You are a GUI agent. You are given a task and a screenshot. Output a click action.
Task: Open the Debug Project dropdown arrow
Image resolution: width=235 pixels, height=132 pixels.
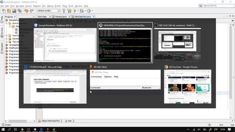pyautogui.click(x=85, y=11)
